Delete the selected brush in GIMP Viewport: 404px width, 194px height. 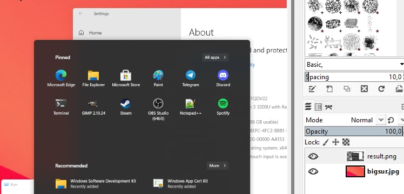pos(364,89)
